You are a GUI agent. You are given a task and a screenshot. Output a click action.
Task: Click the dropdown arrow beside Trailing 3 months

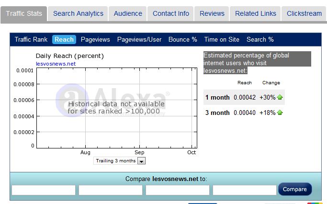click(141, 161)
